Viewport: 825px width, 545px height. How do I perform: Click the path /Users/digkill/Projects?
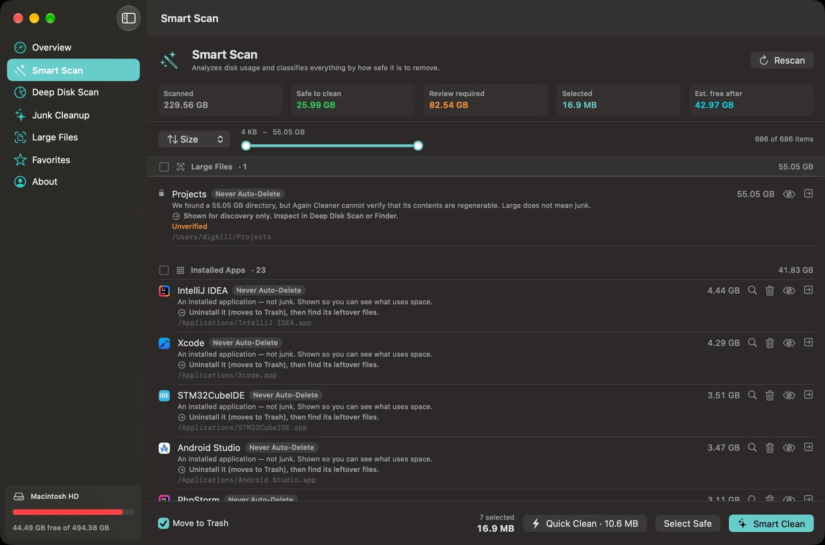tap(221, 237)
